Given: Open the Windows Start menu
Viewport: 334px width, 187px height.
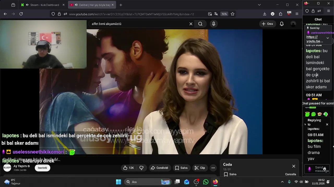Looking at the screenshot, I should 118,182.
